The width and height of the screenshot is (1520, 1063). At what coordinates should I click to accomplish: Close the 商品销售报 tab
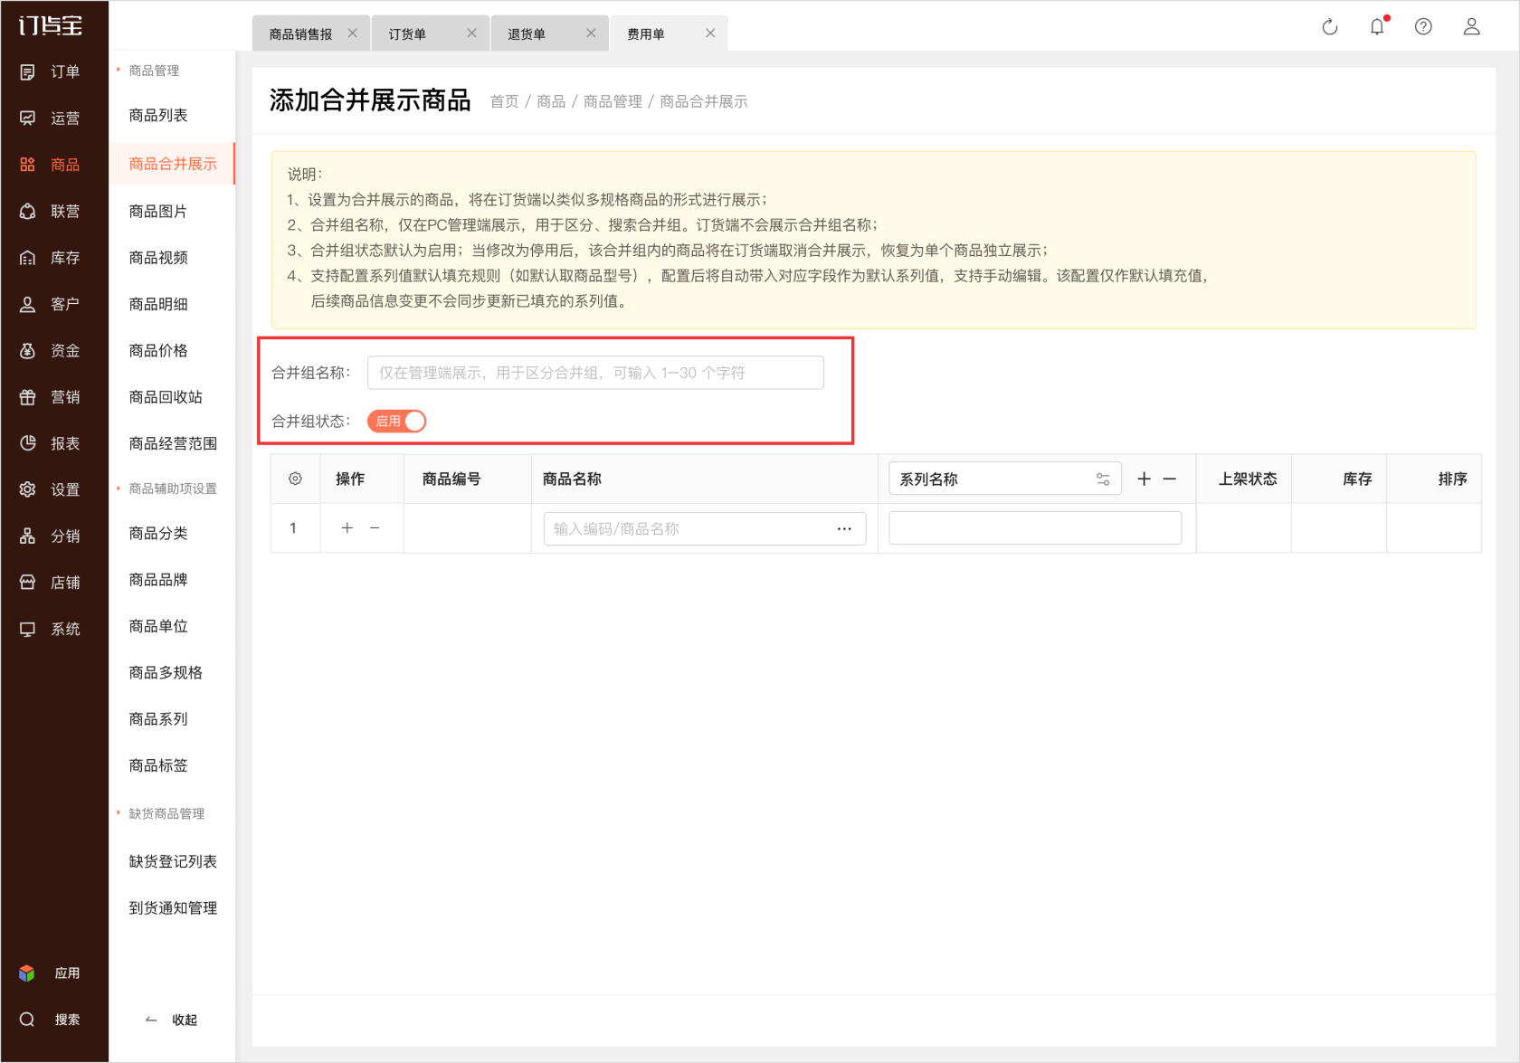click(353, 33)
